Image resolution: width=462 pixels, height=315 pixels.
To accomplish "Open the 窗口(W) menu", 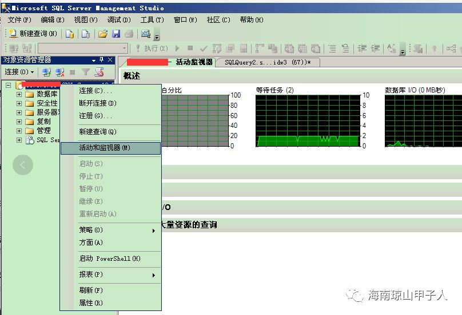I will 185,20.
